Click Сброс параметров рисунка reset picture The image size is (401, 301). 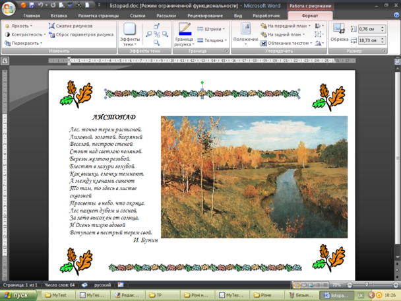click(x=81, y=34)
